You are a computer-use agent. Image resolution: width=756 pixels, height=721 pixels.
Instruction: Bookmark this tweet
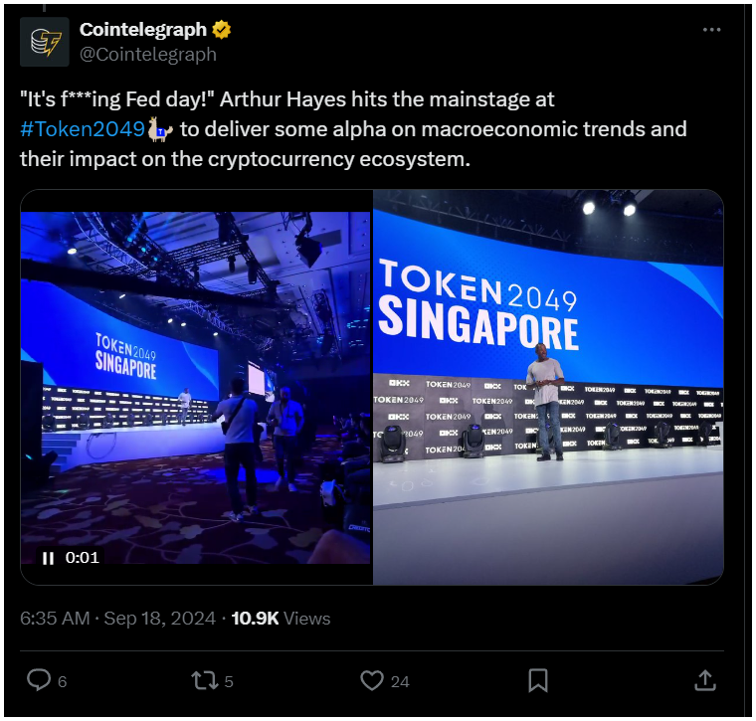[x=537, y=680]
